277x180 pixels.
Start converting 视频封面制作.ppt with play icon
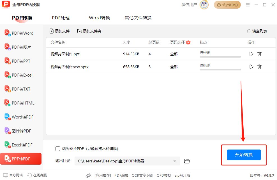[x=251, y=54]
